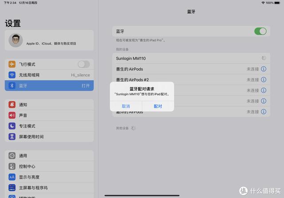The height and width of the screenshot is (198, 284).
Task: Open the Display & Brightness AA icon
Action: coord(12,177)
